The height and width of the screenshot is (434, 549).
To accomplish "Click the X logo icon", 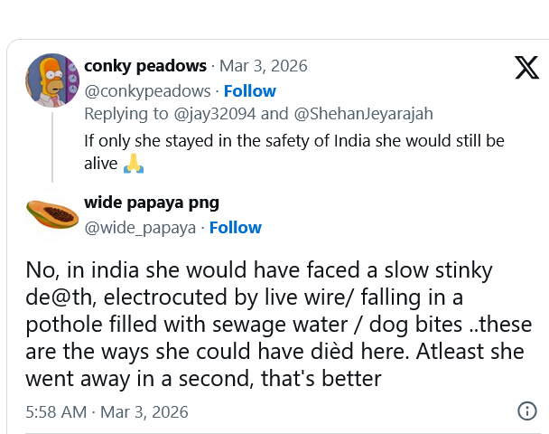I will [x=526, y=67].
